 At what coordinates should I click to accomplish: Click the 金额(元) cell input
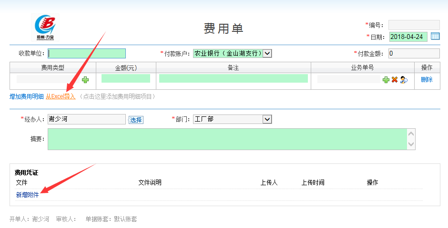(126, 79)
